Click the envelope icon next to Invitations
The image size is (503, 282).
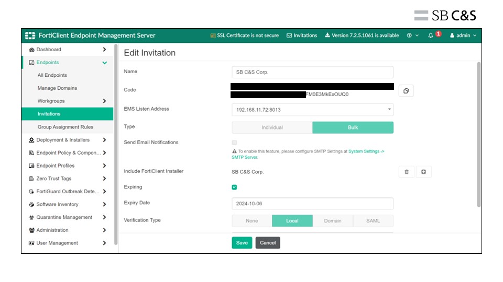point(289,36)
